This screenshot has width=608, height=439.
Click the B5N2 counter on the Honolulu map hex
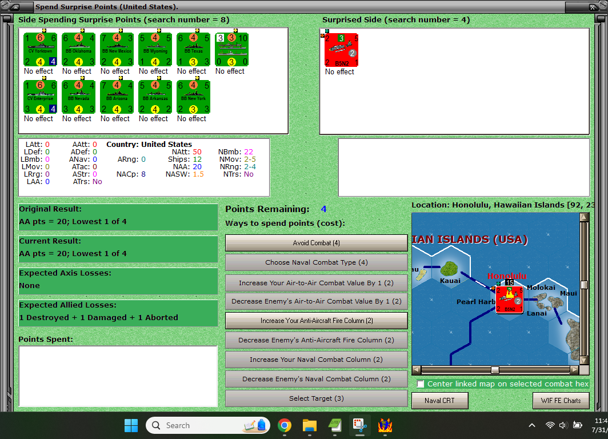pos(510,299)
